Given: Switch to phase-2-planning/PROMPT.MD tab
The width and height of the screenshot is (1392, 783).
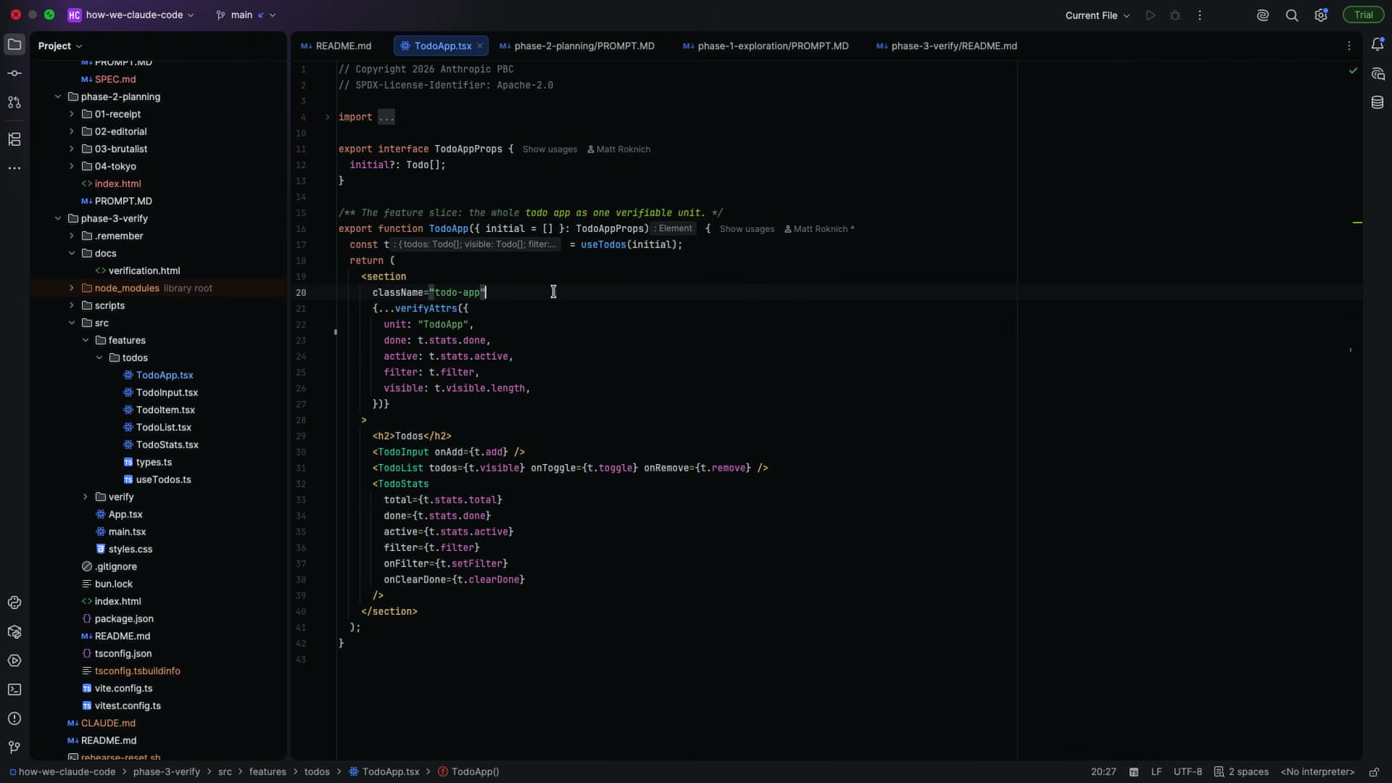Looking at the screenshot, I should 577,46.
